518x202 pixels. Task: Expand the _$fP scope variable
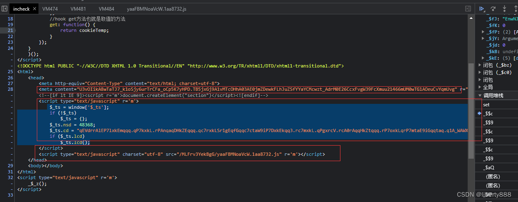(x=483, y=32)
